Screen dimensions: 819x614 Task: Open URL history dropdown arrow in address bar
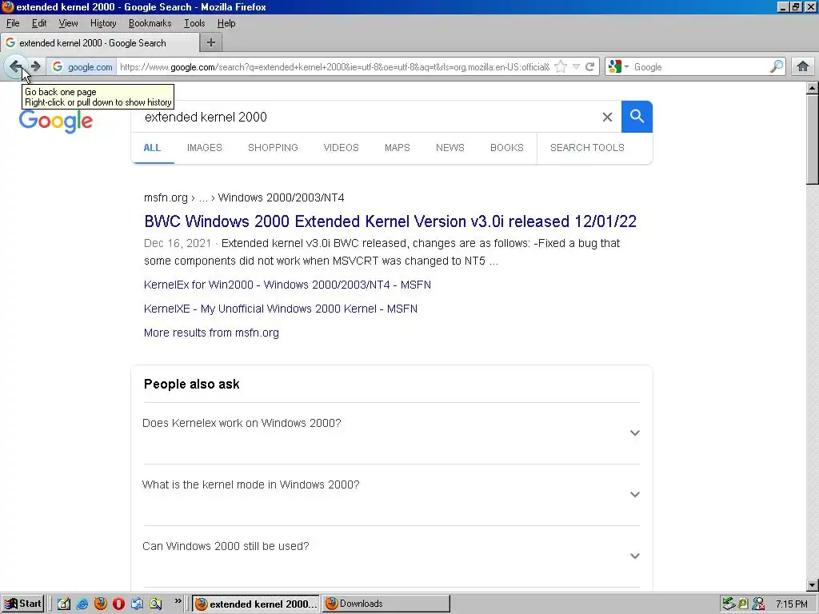(x=576, y=66)
